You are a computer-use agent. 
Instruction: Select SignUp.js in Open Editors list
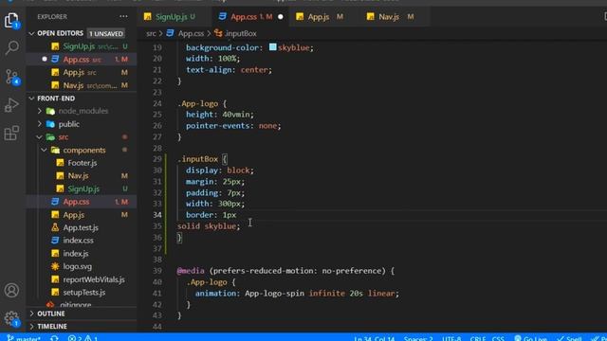click(x=82, y=46)
